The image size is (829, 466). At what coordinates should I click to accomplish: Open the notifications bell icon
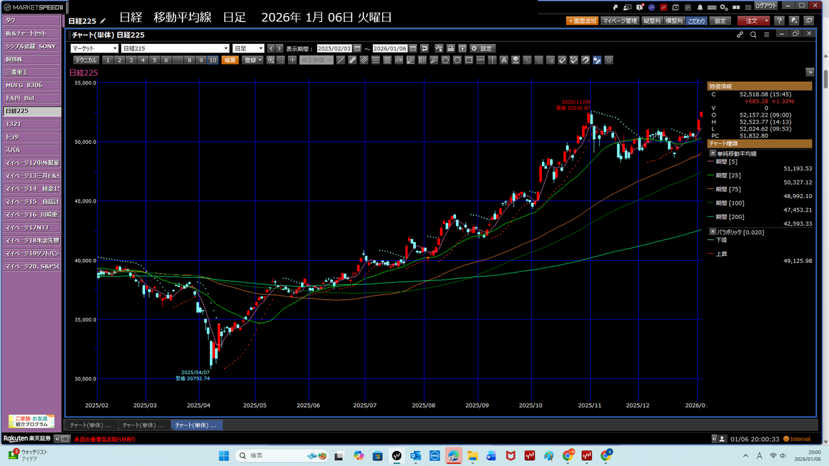(x=700, y=6)
